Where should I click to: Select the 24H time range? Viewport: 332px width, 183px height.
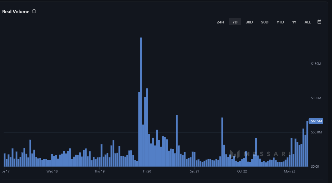[220, 22]
